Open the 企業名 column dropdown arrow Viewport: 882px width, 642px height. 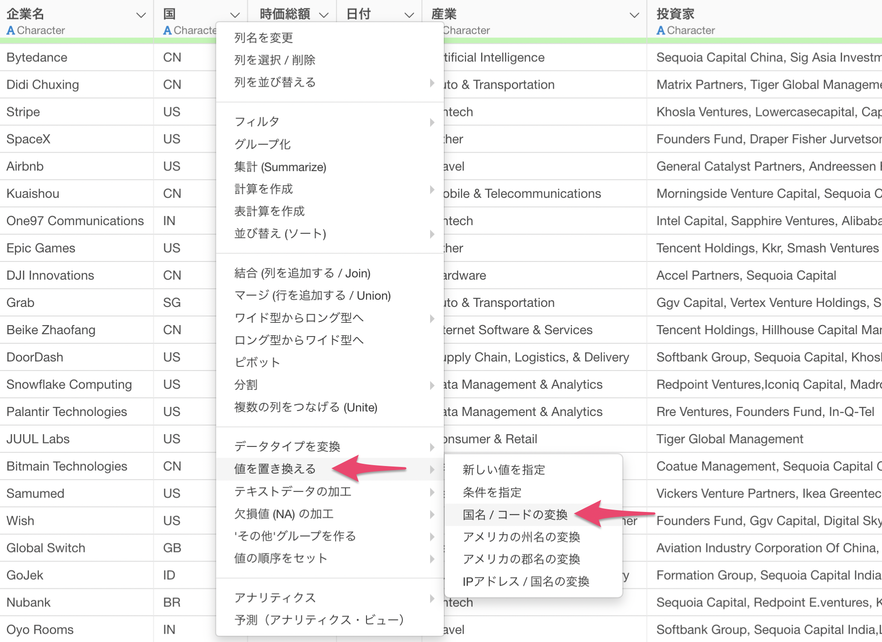[x=141, y=15]
